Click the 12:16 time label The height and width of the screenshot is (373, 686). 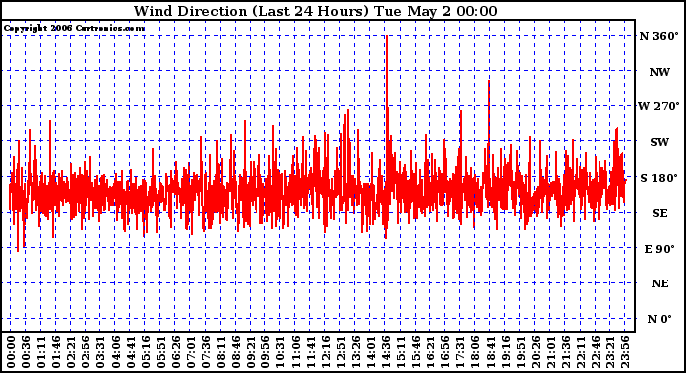pyautogui.click(x=325, y=352)
